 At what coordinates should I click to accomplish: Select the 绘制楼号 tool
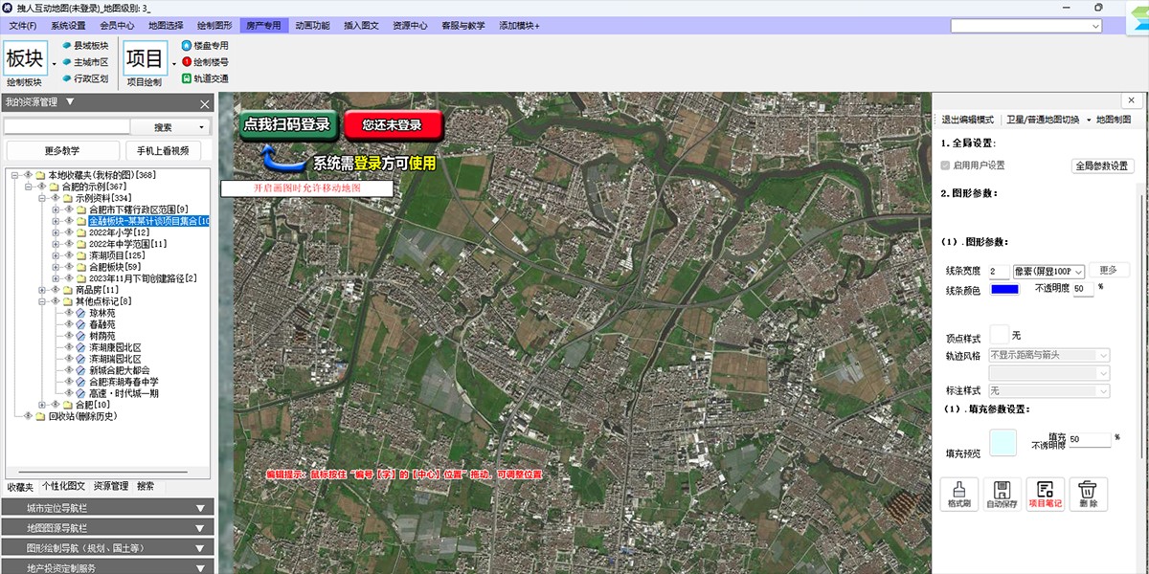(x=205, y=62)
